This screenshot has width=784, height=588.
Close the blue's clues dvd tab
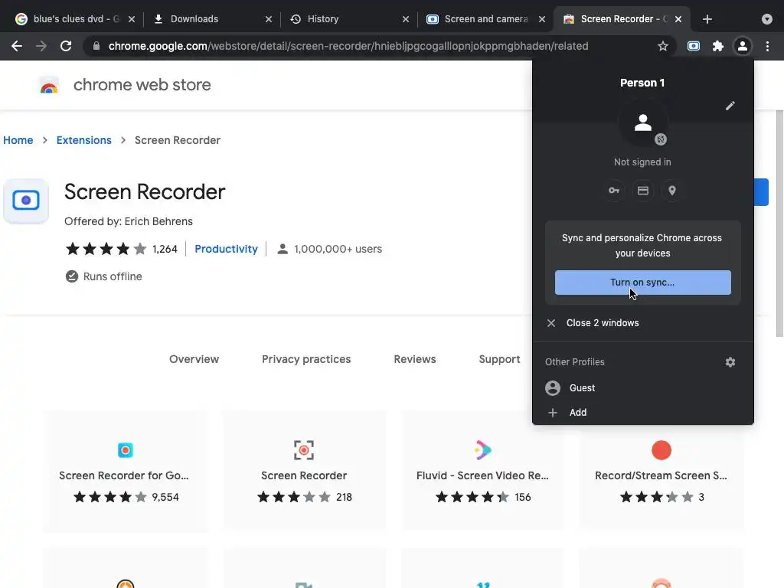tap(132, 19)
